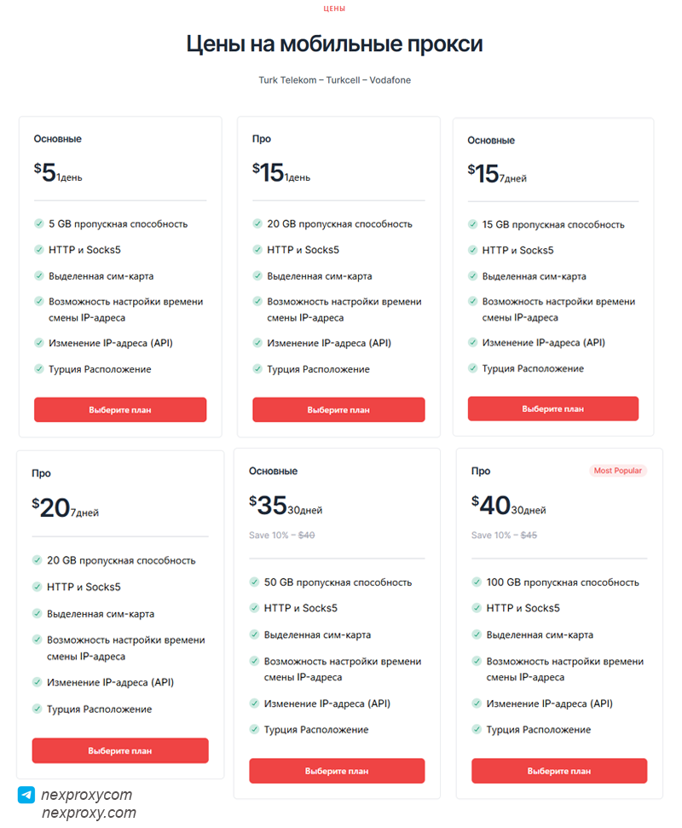The width and height of the screenshot is (682, 828).
Task: Click the checkmark next to '20 GB пропускная способность' in first Про plan
Action: tap(257, 223)
